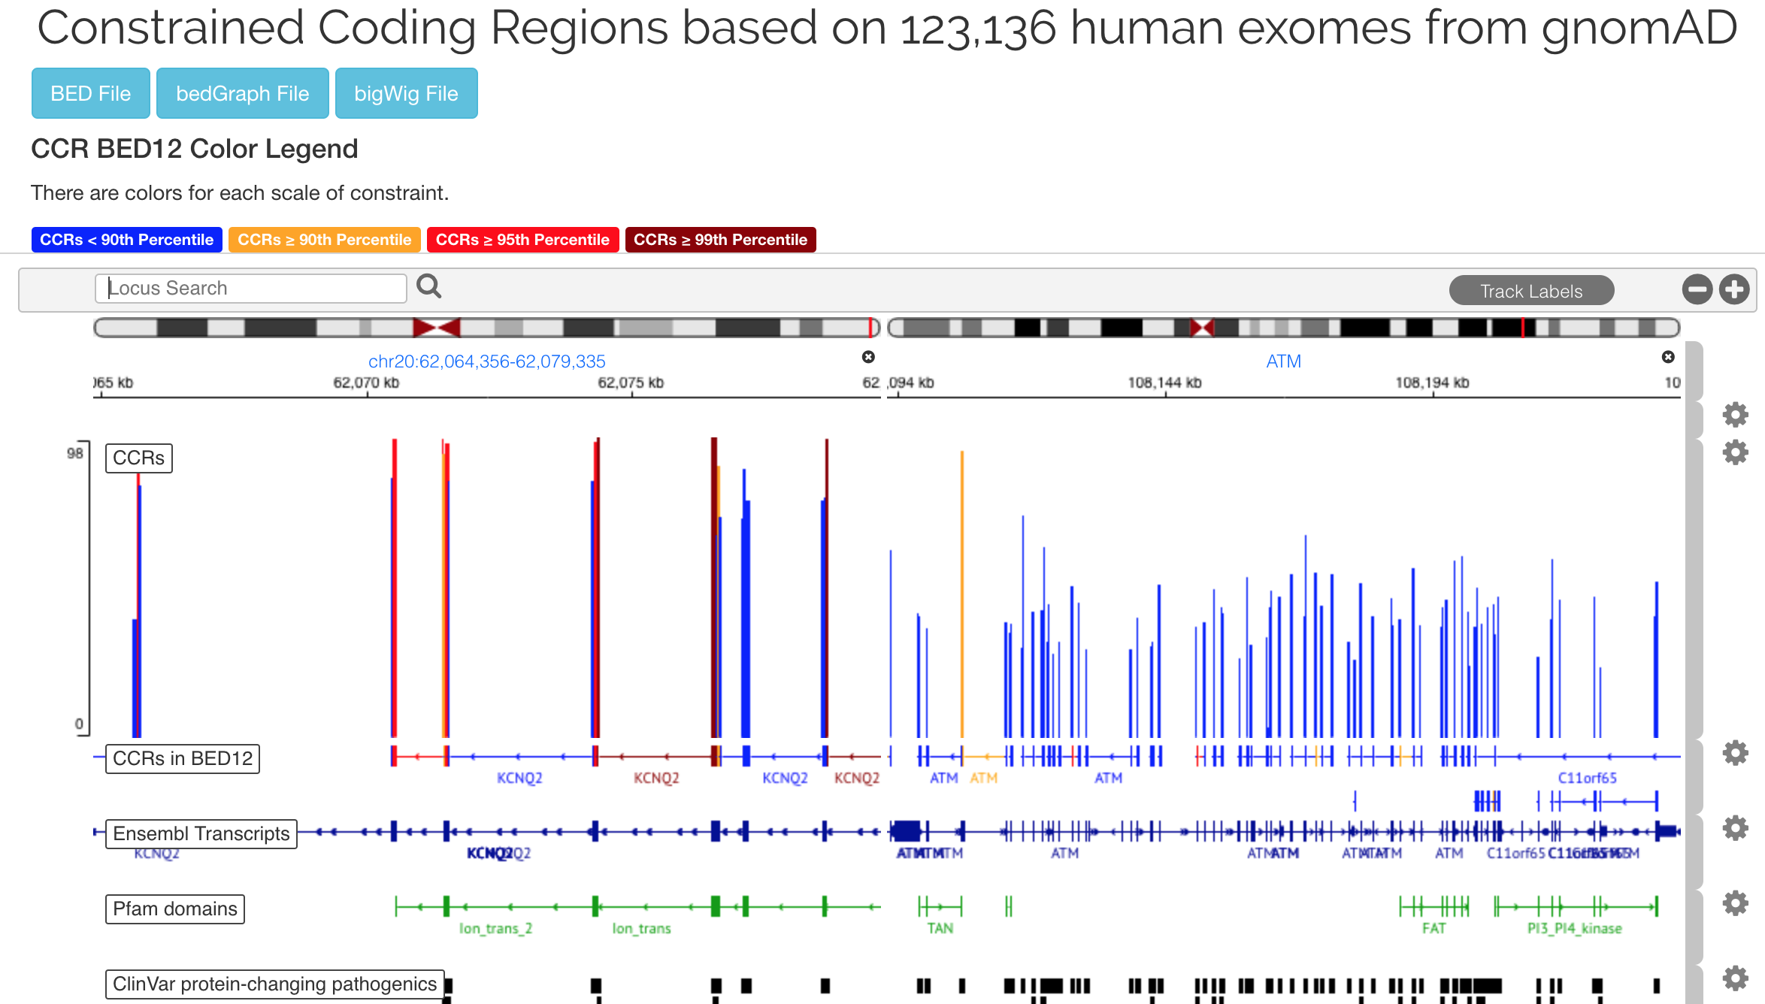Image resolution: width=1765 pixels, height=1004 pixels.
Task: Click the CCRs track label
Action: pyautogui.click(x=138, y=458)
